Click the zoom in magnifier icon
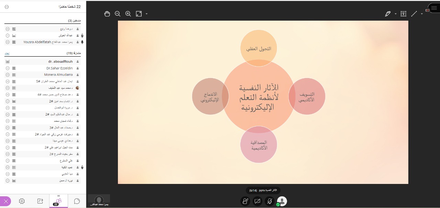Screen dimensions: 440x208 [128, 14]
